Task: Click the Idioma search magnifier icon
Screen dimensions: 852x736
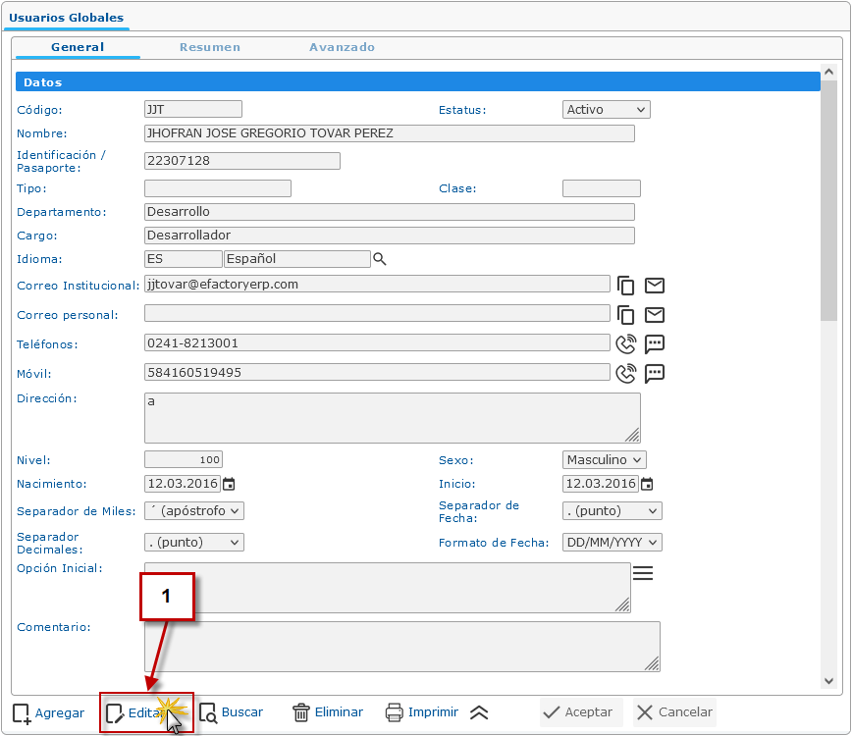Action: click(x=380, y=259)
